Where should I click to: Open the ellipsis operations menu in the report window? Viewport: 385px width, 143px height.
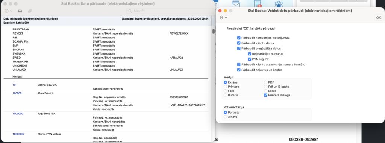[x=8, y=11]
